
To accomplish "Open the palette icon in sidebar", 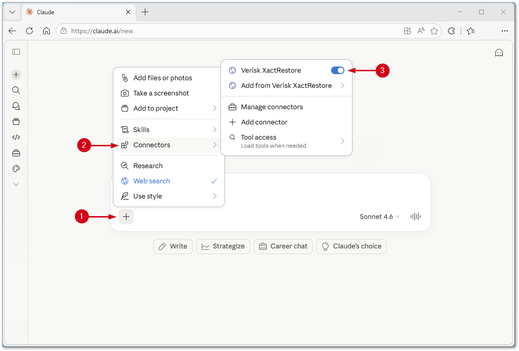I will point(16,169).
